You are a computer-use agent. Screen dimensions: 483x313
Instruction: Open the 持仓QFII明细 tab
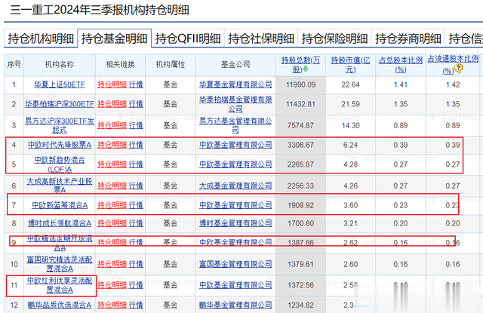(x=188, y=38)
